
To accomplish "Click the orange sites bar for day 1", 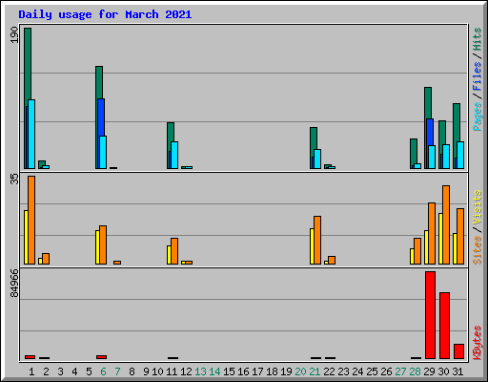I will pos(31,220).
